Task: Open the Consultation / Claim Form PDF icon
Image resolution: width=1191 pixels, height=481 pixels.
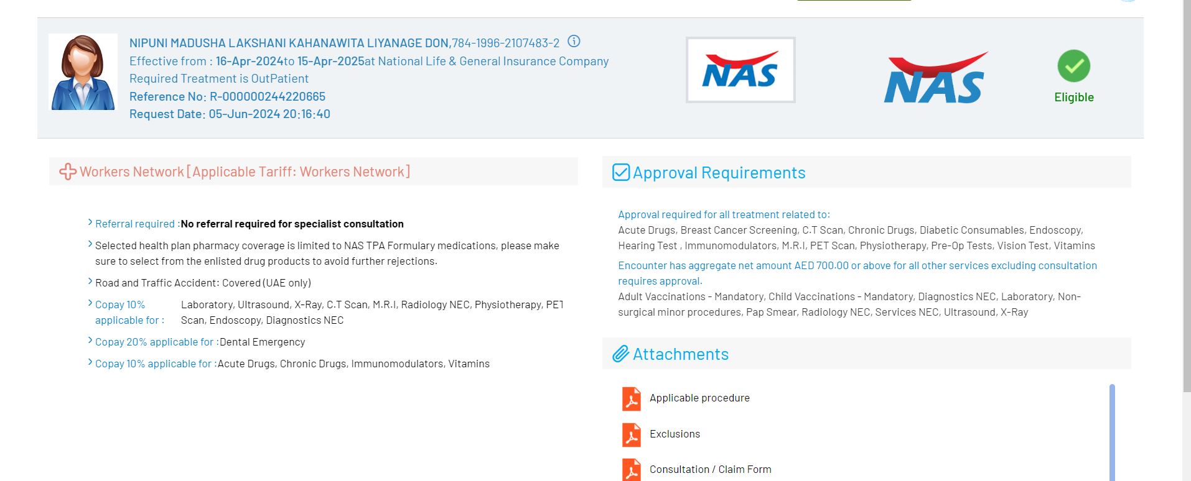Action: [631, 470]
